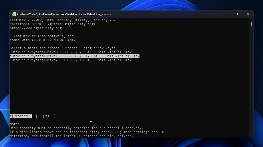The image size is (263, 147).
Task: Click the window title bar file path
Action: pyautogui.click(x=64, y=14)
